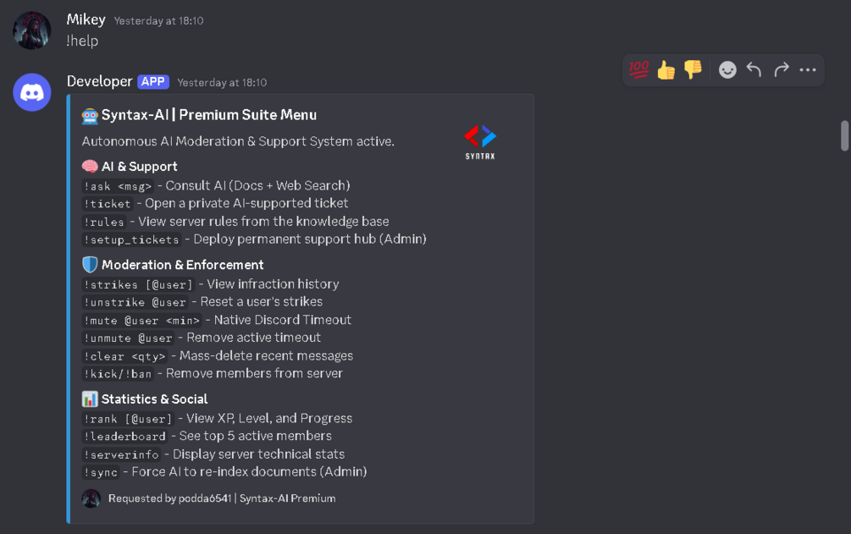Image resolution: width=851 pixels, height=534 pixels.
Task: Click the Syntax logo thumbnail in embed
Action: coord(480,142)
